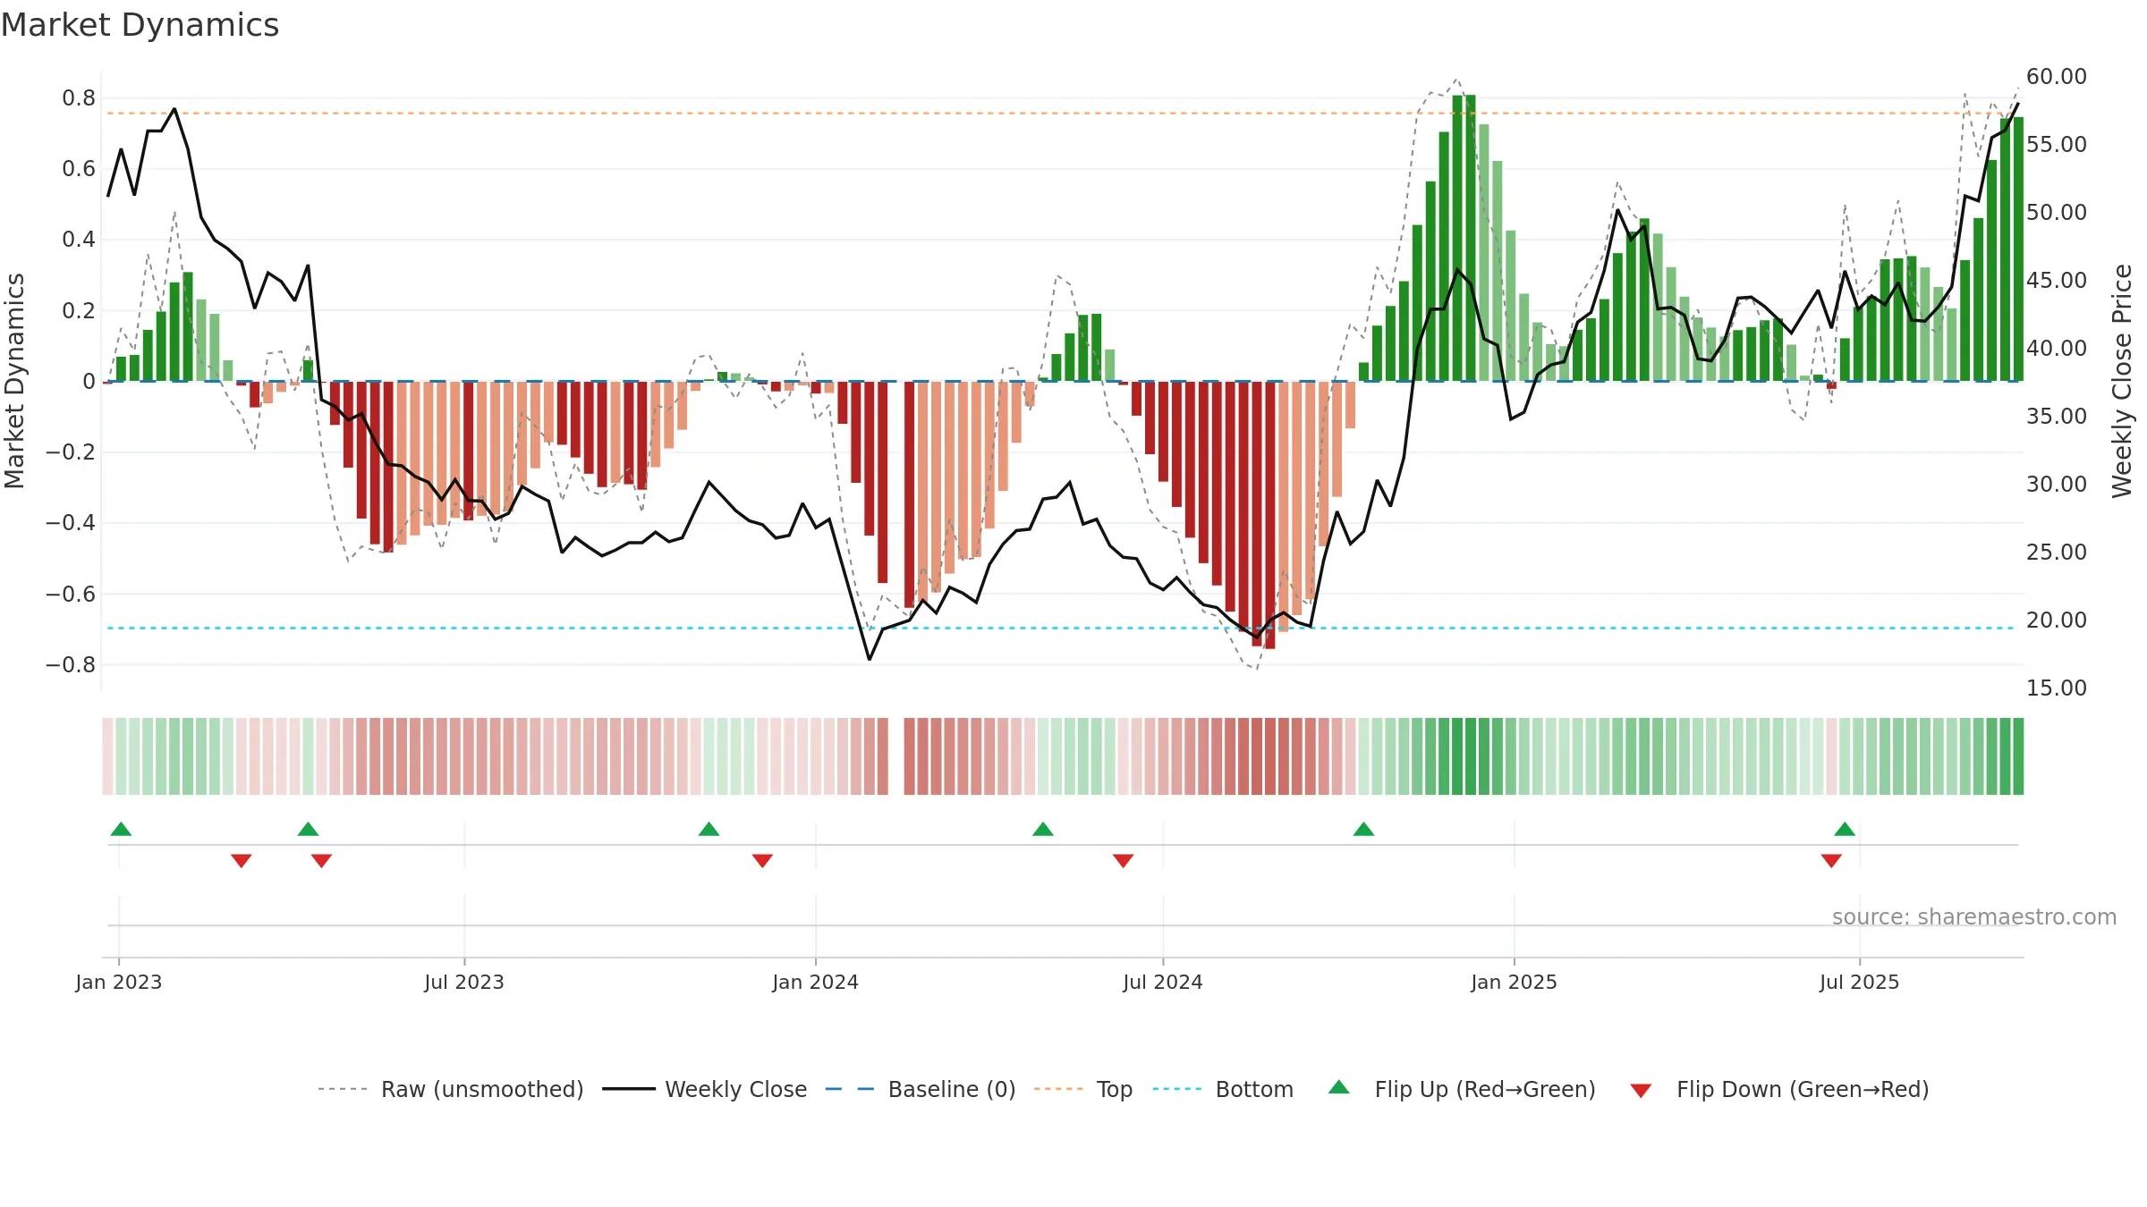Toggle the Bottom legend entry

coord(1223,1089)
